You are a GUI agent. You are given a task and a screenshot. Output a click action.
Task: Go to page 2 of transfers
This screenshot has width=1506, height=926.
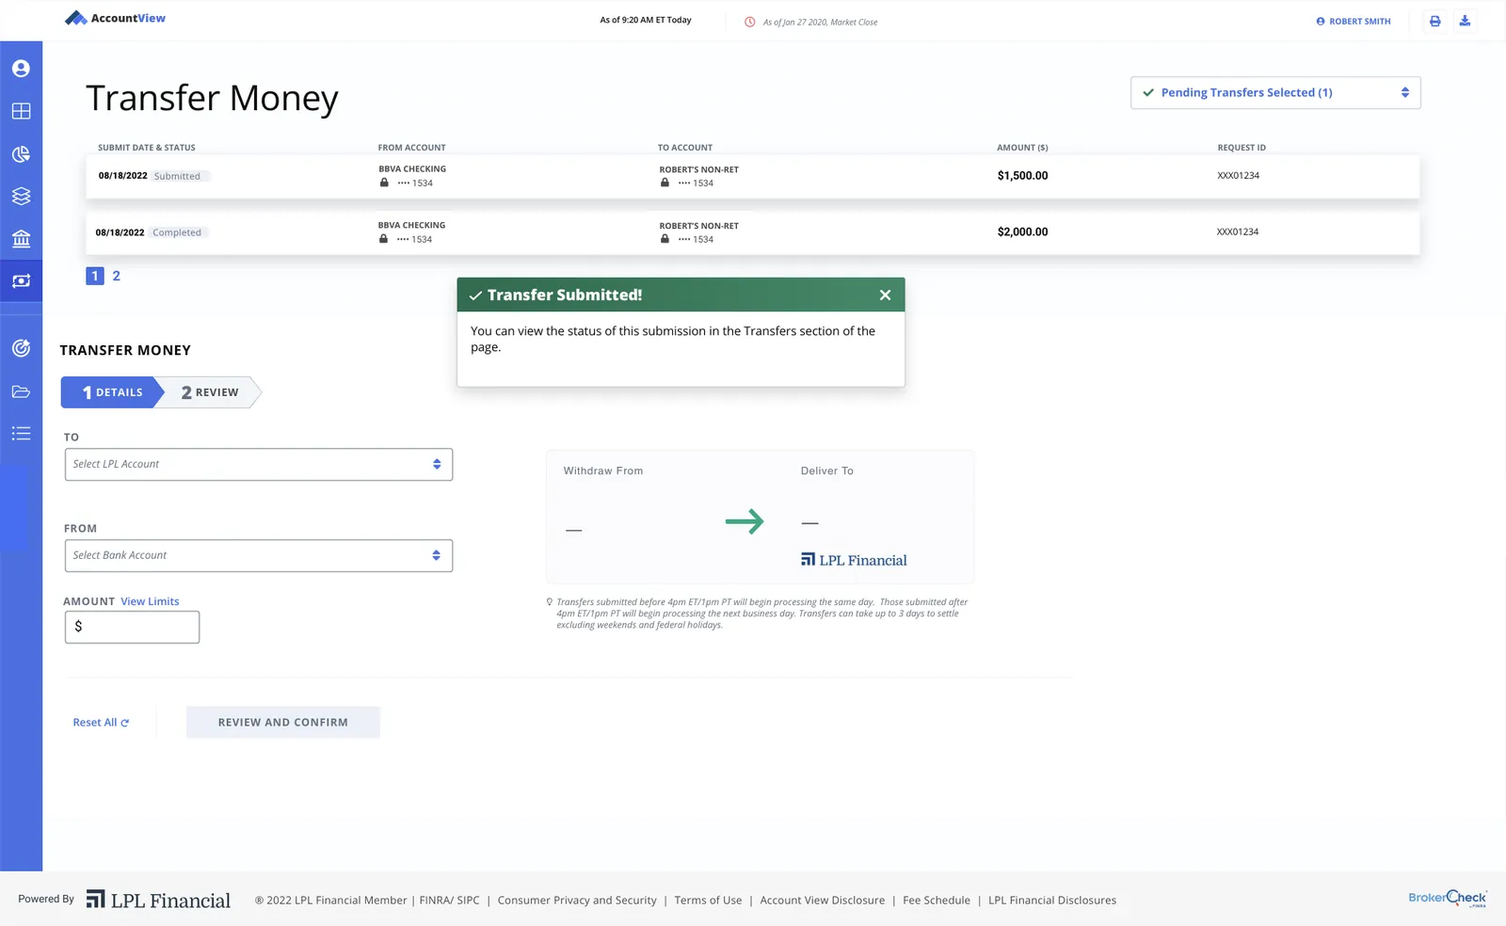pos(117,276)
